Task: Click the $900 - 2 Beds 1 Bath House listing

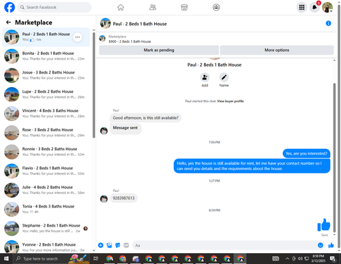Action: [x=130, y=42]
